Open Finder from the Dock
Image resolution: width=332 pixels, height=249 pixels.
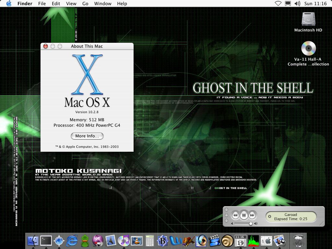tap(33, 241)
